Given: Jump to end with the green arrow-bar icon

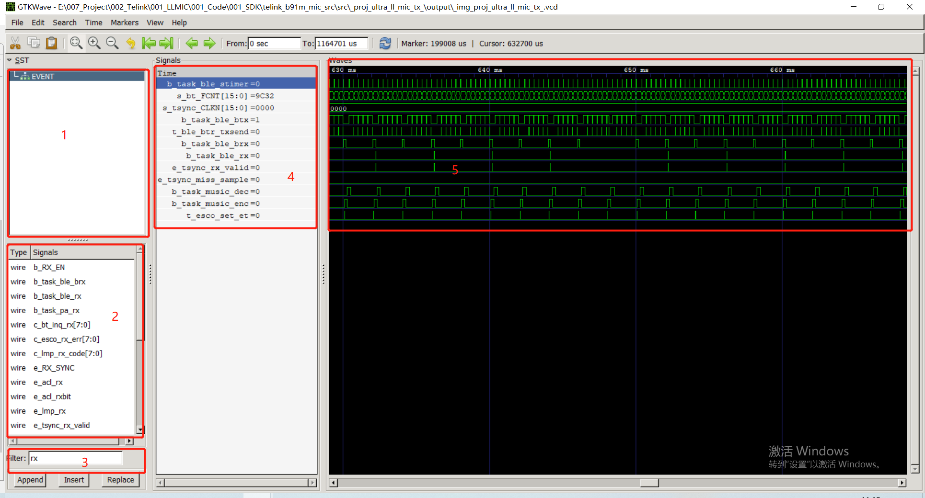Looking at the screenshot, I should [x=166, y=43].
